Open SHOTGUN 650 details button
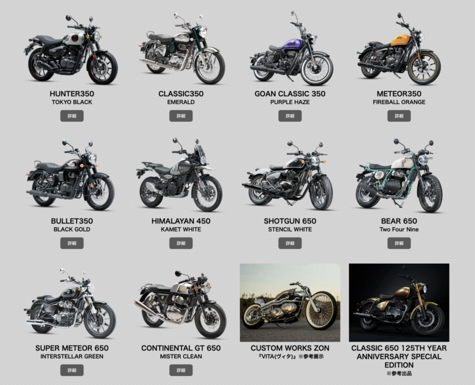 coord(290,243)
